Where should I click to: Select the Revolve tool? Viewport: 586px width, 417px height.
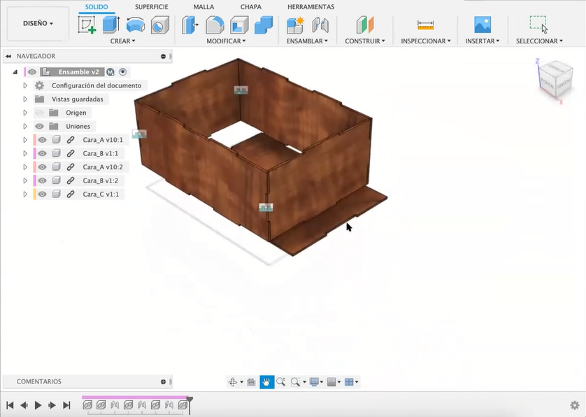pos(135,25)
